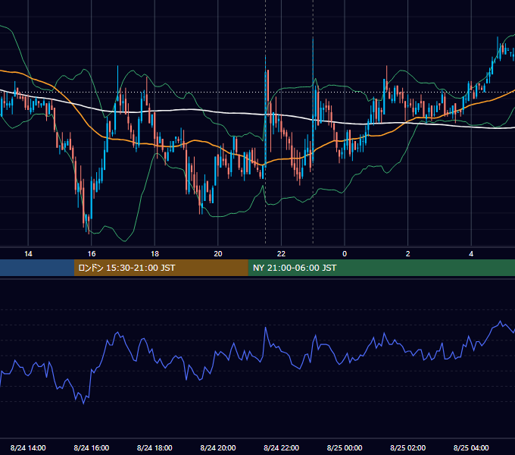This screenshot has height=455, width=515.
Task: Click the 8/25 00:00 date label
Action: click(345, 447)
